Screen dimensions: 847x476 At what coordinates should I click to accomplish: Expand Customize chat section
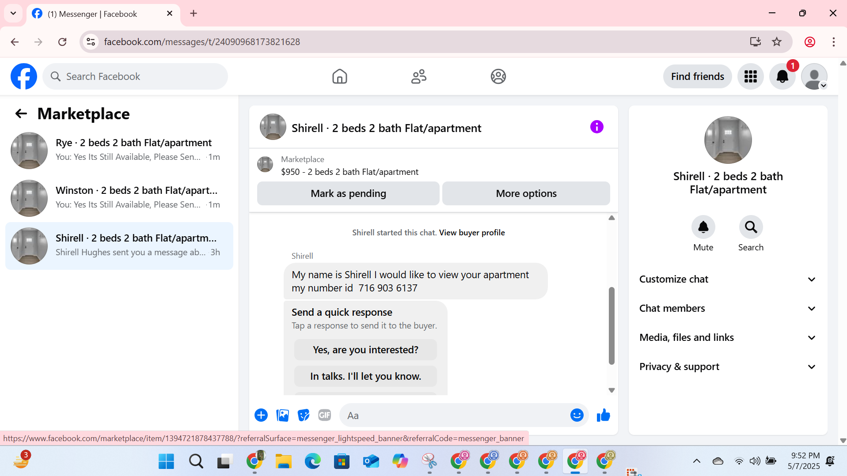click(728, 280)
